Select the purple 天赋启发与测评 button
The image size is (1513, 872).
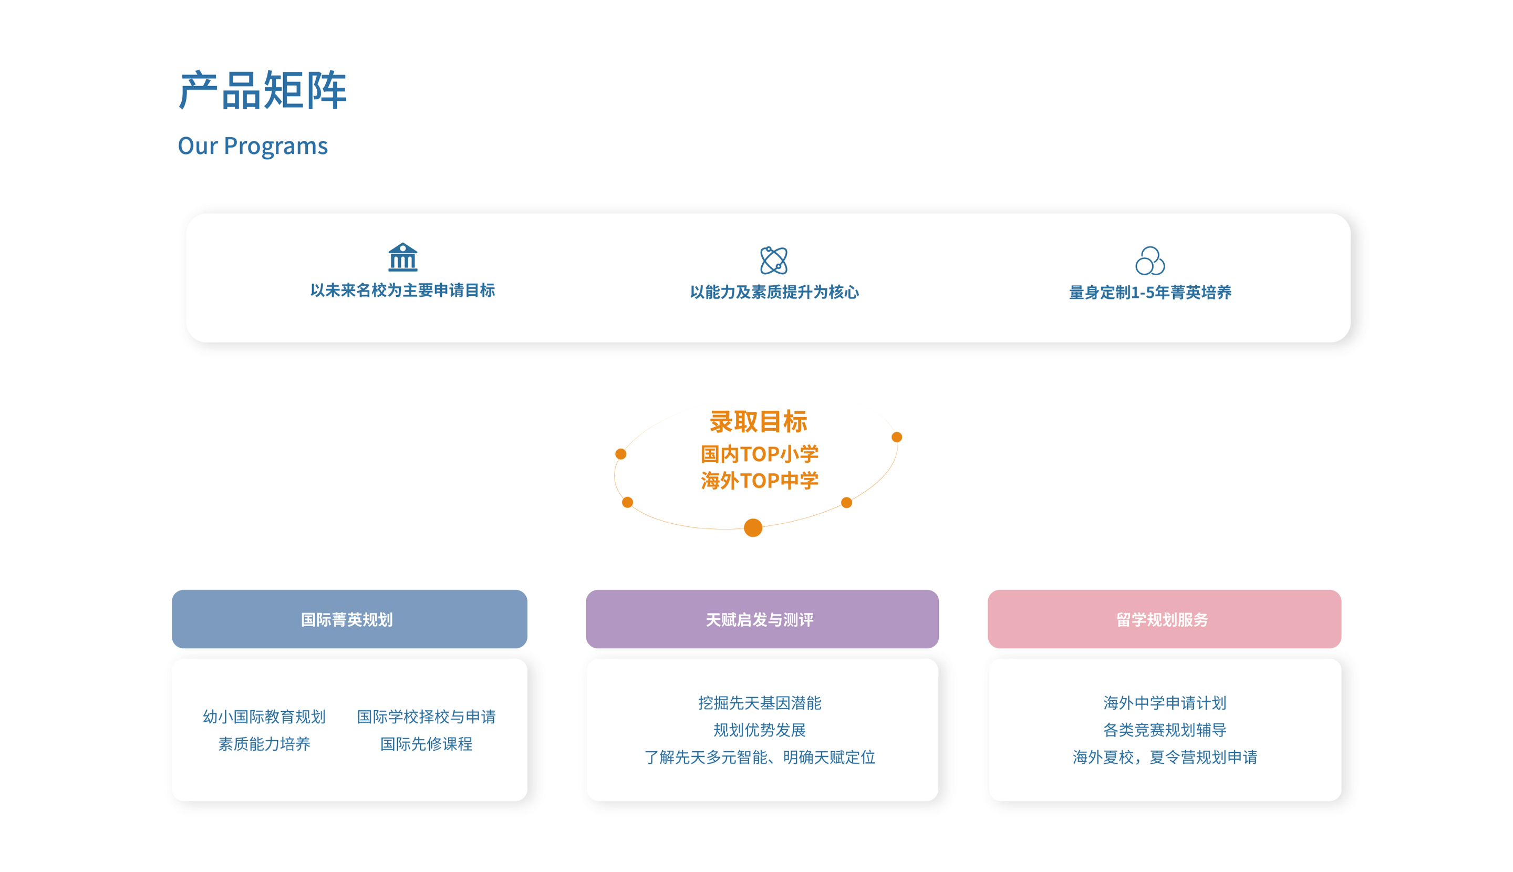click(762, 619)
